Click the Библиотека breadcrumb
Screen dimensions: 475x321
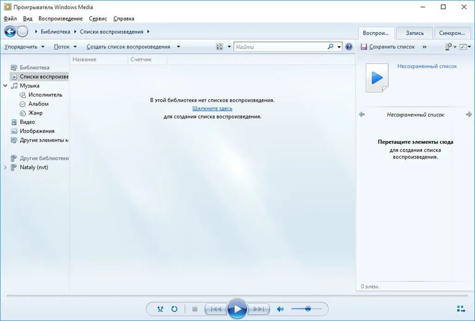[x=56, y=32]
